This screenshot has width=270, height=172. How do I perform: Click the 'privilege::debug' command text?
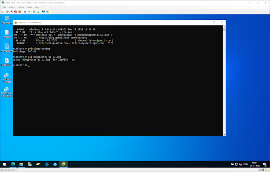tap(39, 49)
